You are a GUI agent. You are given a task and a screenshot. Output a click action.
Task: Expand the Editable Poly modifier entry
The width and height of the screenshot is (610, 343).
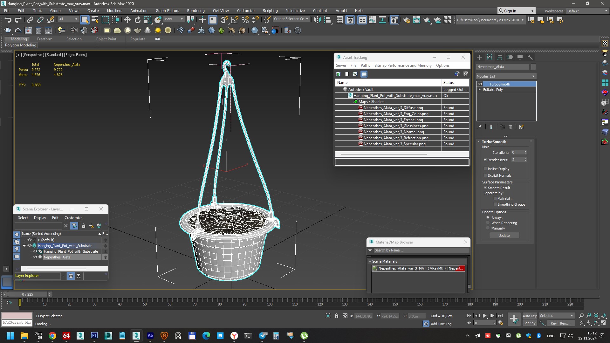click(480, 90)
